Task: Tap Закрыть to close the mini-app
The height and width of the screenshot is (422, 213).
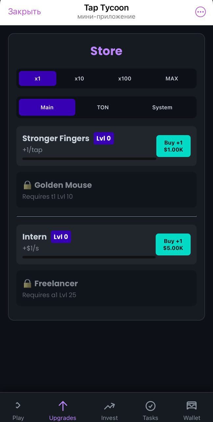Action: 24,12
